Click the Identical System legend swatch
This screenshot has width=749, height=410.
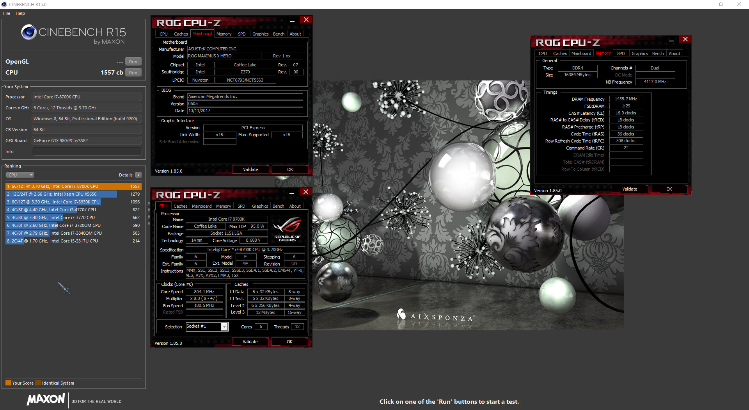(x=38, y=383)
